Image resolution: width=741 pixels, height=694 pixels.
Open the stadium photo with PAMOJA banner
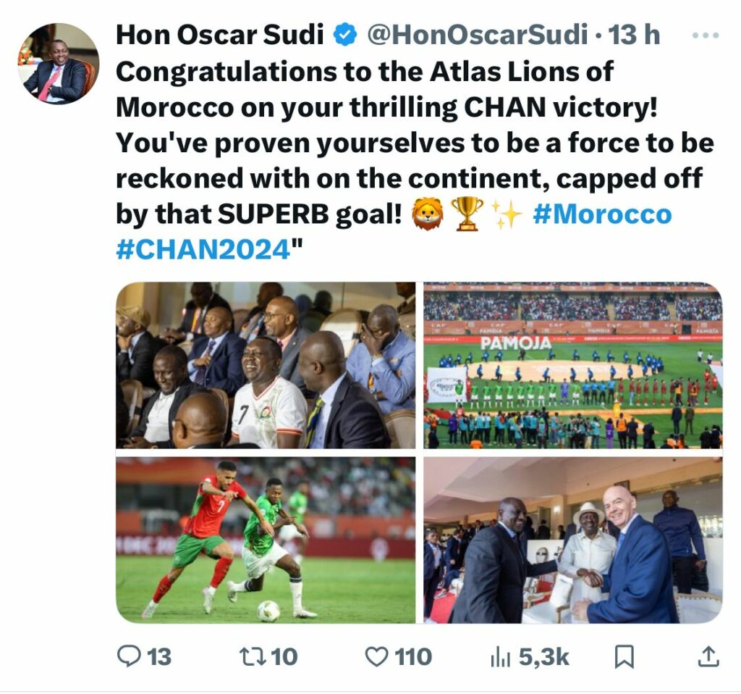pos(573,365)
